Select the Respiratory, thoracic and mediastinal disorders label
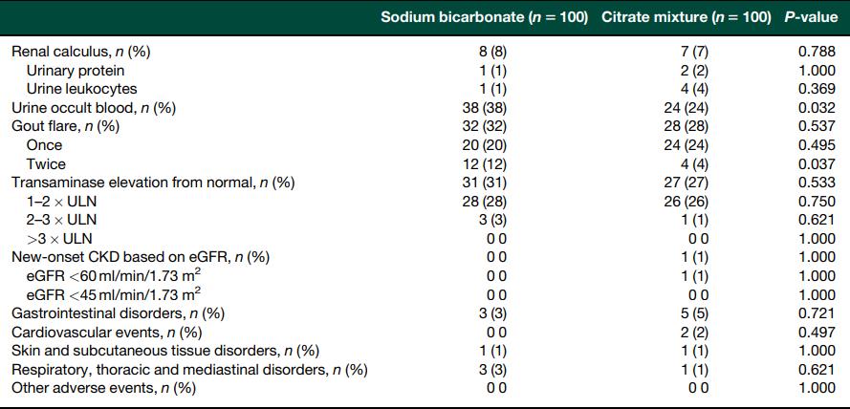The image size is (850, 409). coord(189,369)
